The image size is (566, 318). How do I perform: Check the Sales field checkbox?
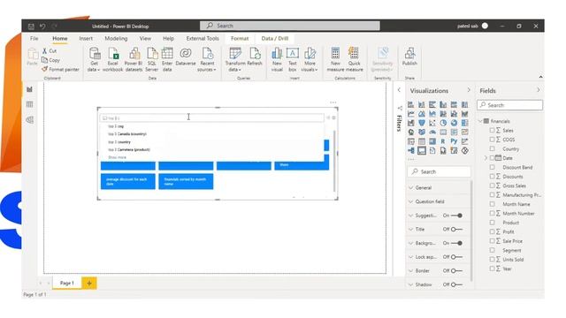tap(492, 130)
